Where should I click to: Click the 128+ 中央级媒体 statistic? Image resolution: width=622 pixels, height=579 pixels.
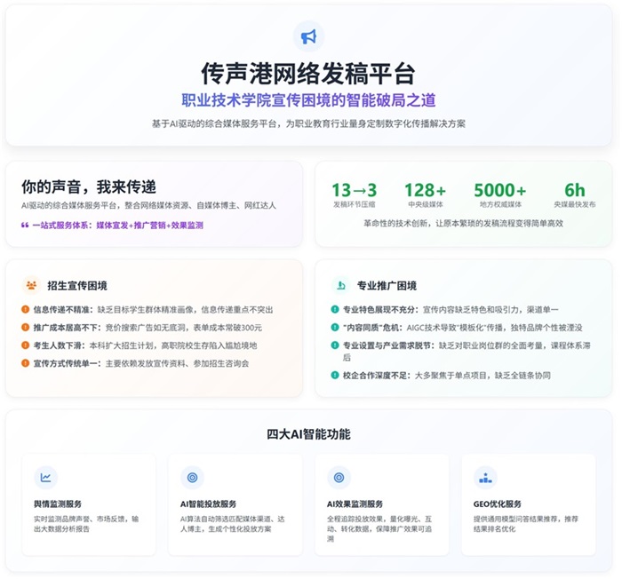425,194
